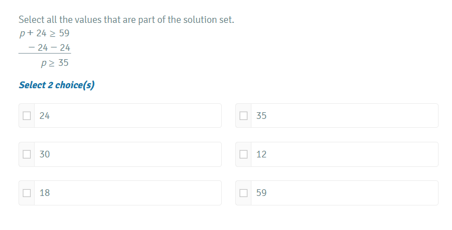
Task: Enable the checkbox for answer choice 59
Action: 243,193
